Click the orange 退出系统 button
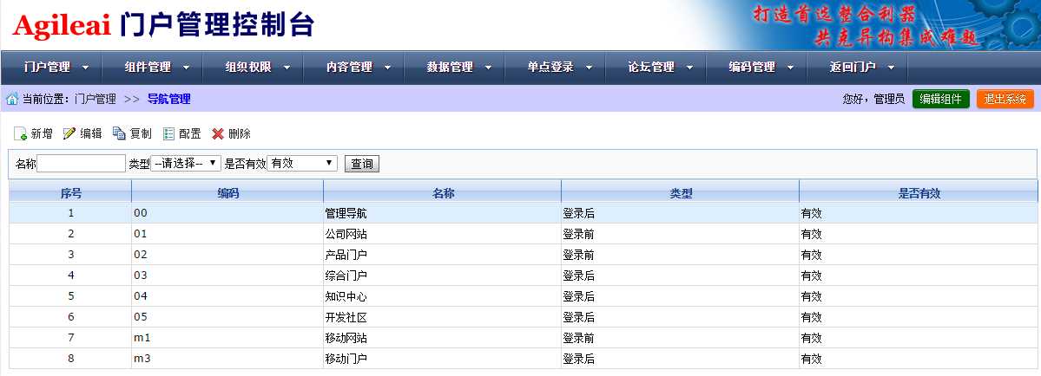The width and height of the screenshot is (1041, 376). click(1005, 100)
